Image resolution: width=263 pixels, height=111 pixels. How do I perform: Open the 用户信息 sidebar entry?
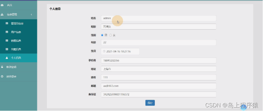19,32
